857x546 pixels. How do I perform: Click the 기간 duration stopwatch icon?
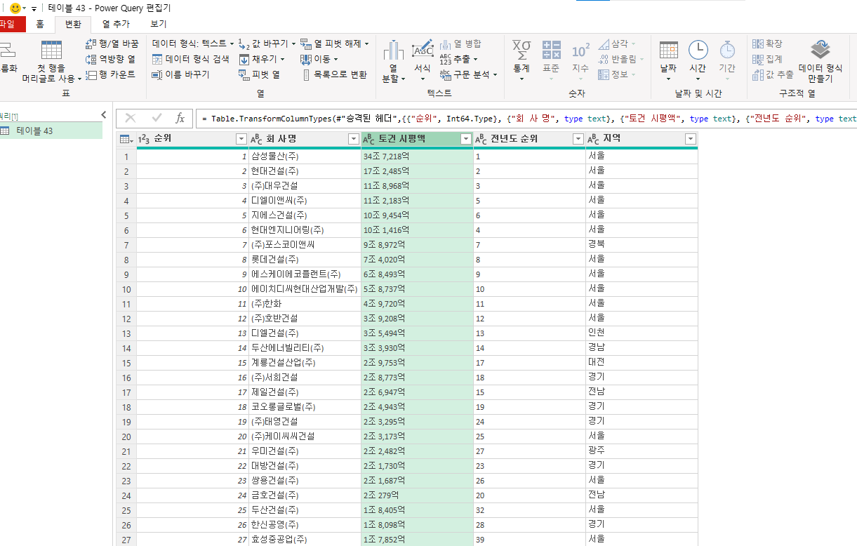(x=727, y=50)
